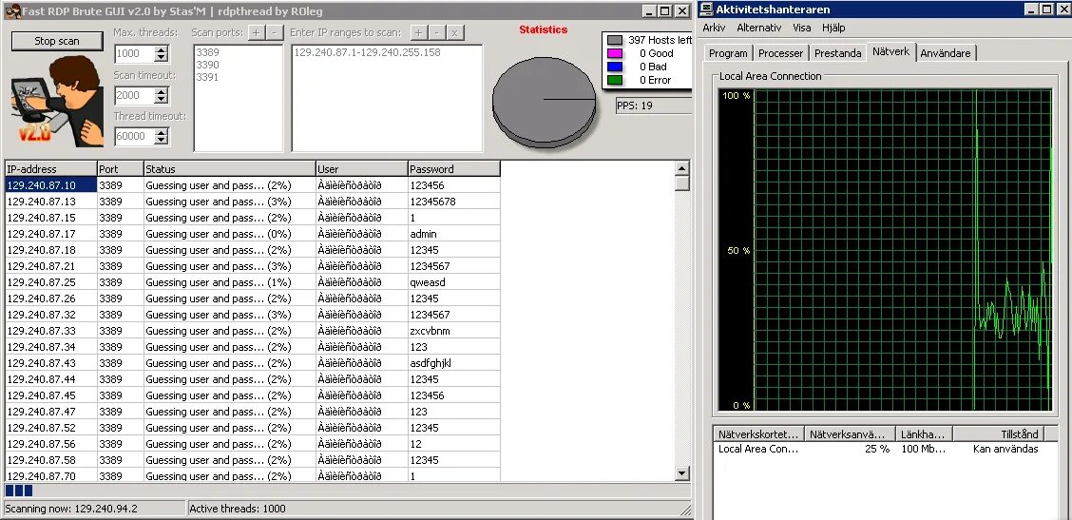Remove a scan port with minus button
This screenshot has height=520, width=1072.
[x=274, y=32]
